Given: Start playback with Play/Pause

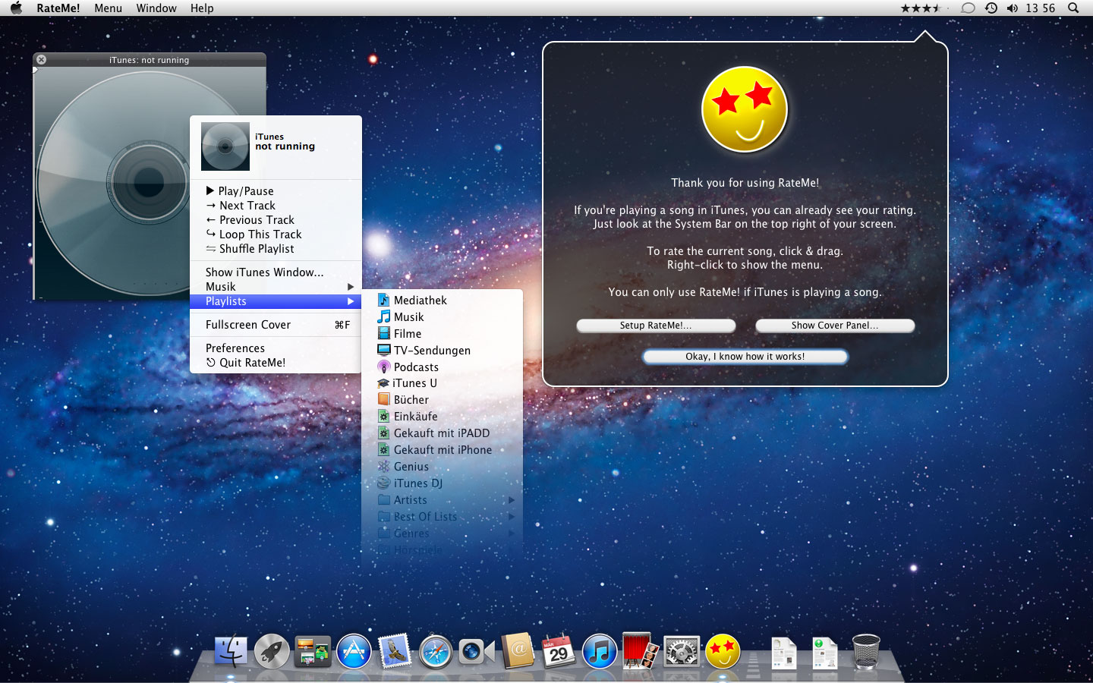Looking at the screenshot, I should (276, 191).
